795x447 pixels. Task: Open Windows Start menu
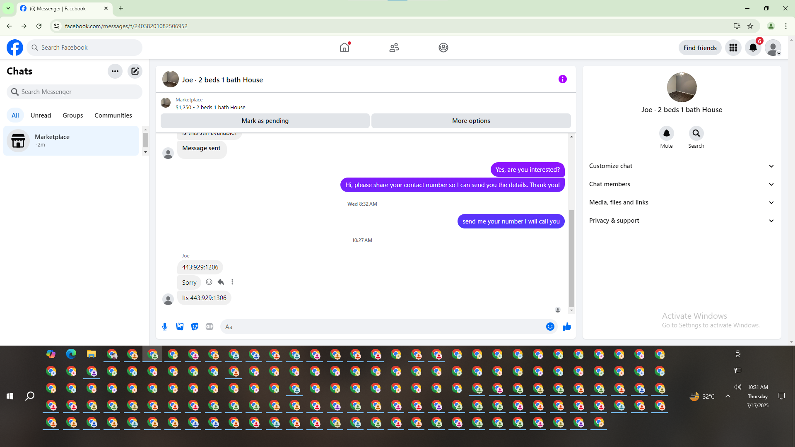tap(10, 396)
